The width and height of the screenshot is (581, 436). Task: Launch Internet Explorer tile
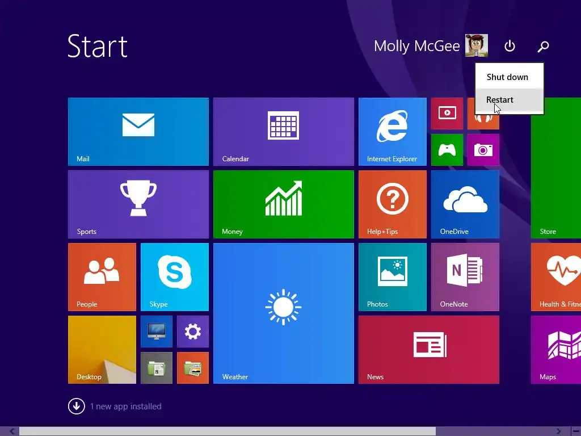click(x=393, y=132)
